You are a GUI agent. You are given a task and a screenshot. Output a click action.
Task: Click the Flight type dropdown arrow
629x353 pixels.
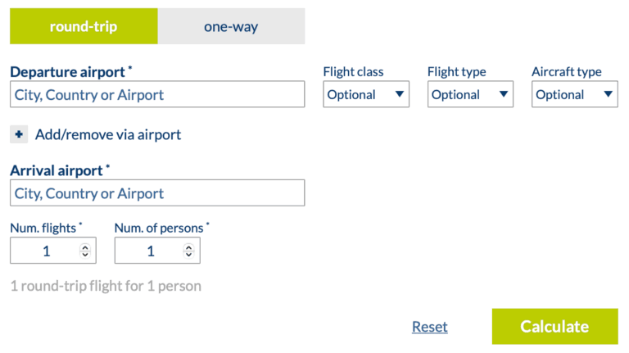pos(503,95)
